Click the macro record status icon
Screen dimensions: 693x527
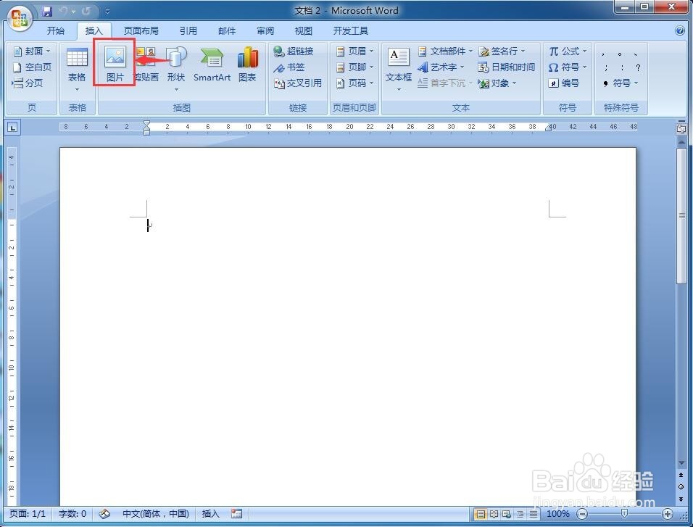[237, 514]
